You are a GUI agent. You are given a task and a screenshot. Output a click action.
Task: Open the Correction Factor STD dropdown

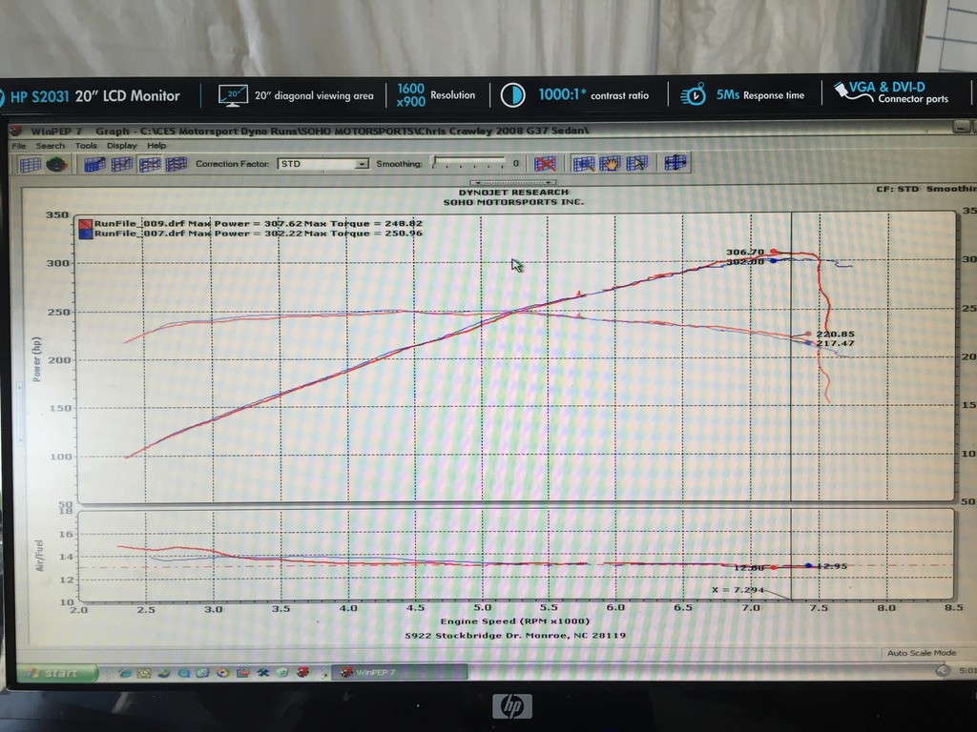[x=322, y=164]
